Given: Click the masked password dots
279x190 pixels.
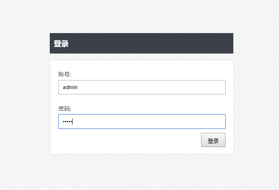Looking at the screenshot, I should (67, 121).
